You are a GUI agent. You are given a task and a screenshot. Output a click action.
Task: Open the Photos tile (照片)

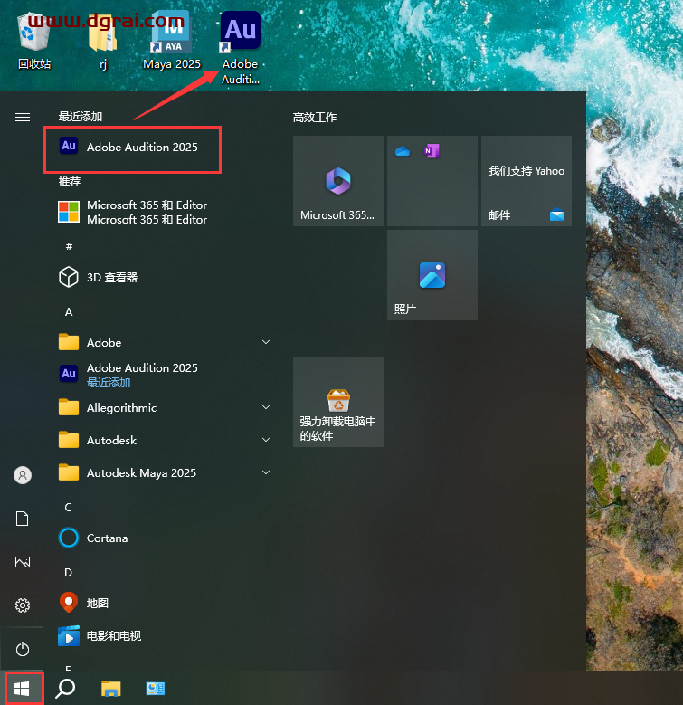(x=432, y=275)
